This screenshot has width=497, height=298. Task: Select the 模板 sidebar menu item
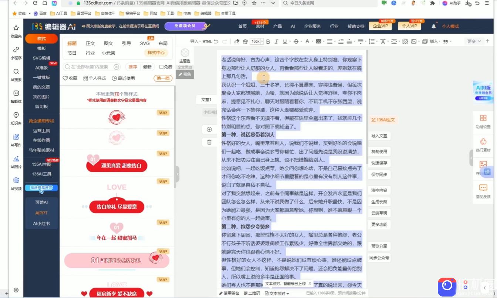(x=41, y=48)
